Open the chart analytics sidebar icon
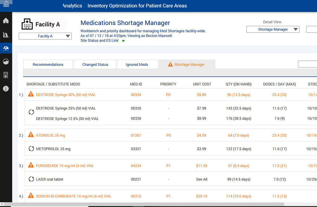317x207 pixels. pyautogui.click(x=6, y=35)
